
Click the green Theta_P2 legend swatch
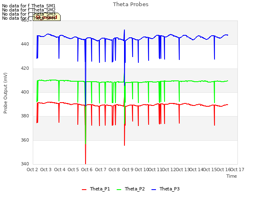tap(119, 190)
